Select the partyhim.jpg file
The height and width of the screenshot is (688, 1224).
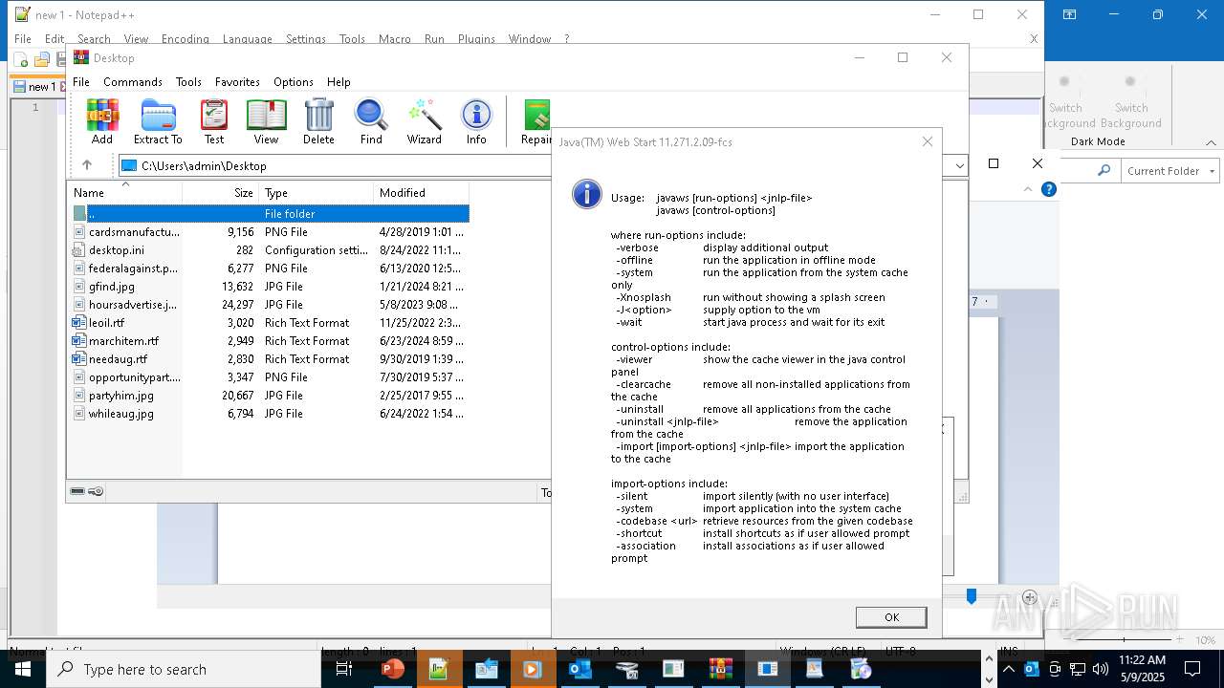click(270, 395)
